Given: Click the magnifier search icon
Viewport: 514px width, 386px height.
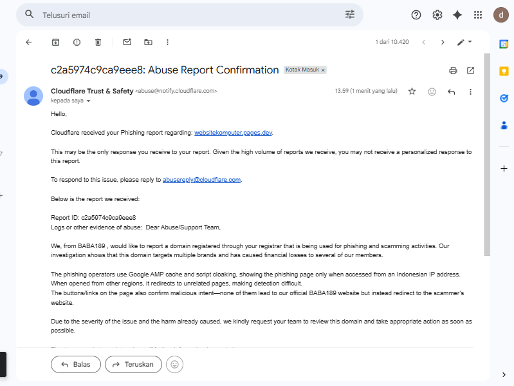Looking at the screenshot, I should coord(30,14).
